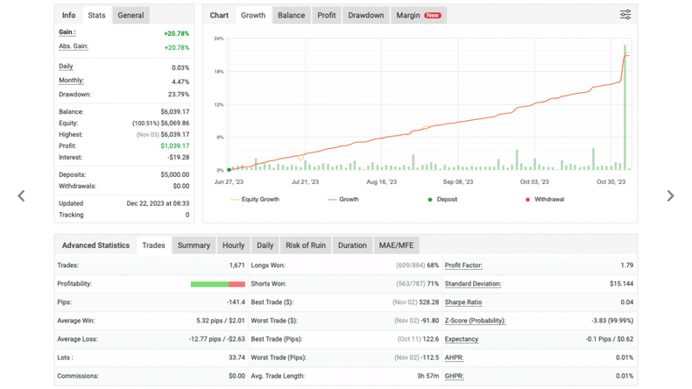Go to previous slide with left arrow
692x389 pixels.
tap(21, 195)
